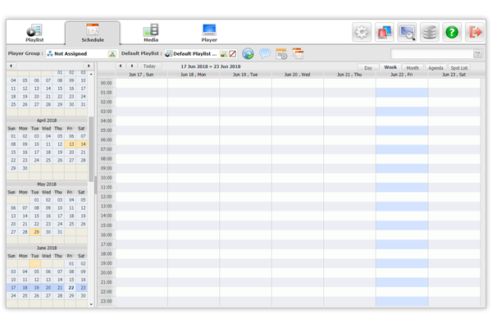492x328 pixels.
Task: Click the player group tree icon
Action: pos(112,53)
